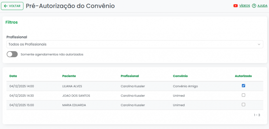Image resolution: width=269 pixels, height=129 pixels.
Task: Click the Maria Eduarda patient name
Action: tap(74, 105)
